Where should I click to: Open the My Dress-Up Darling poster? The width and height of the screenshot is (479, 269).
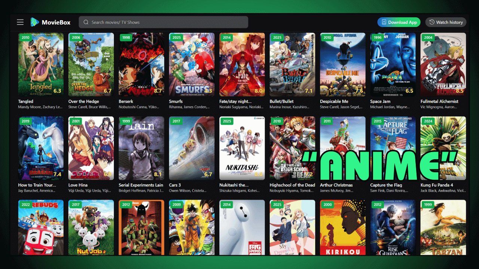tap(292, 228)
